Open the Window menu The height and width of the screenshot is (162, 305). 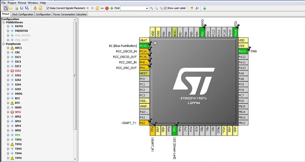click(33, 3)
